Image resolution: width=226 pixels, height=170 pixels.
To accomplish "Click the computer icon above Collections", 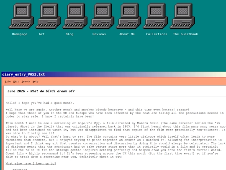I will pyautogui.click(x=156, y=16).
